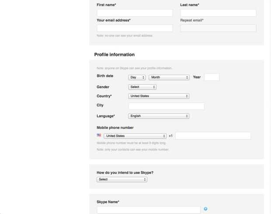Open the birth Day dropdown

137,77
